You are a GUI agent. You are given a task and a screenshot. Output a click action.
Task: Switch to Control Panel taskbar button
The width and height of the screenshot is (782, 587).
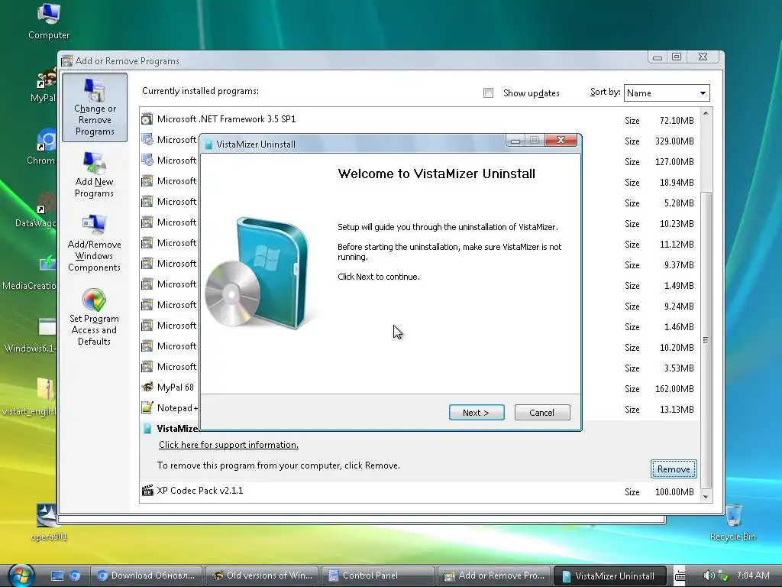coord(377,576)
